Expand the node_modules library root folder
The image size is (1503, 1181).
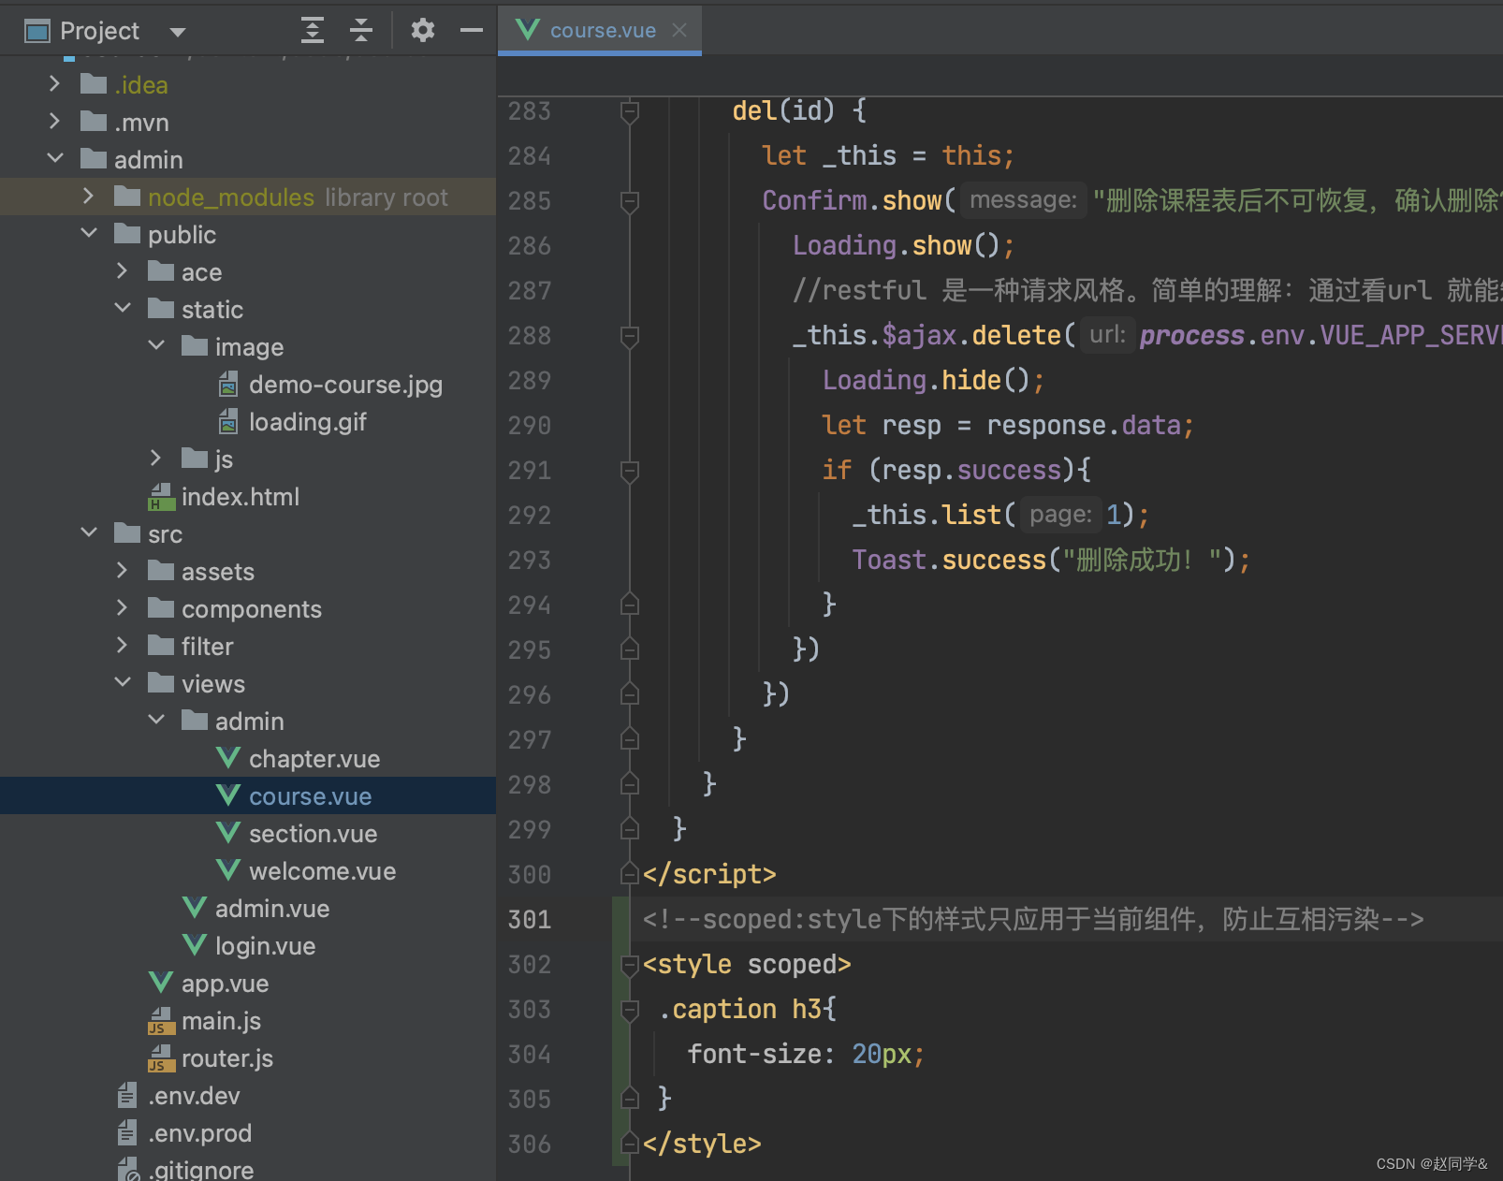tap(88, 197)
